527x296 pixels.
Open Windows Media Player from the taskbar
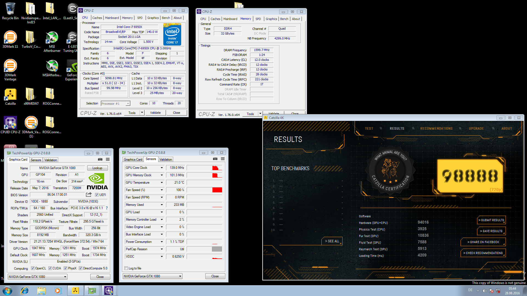[x=58, y=291]
